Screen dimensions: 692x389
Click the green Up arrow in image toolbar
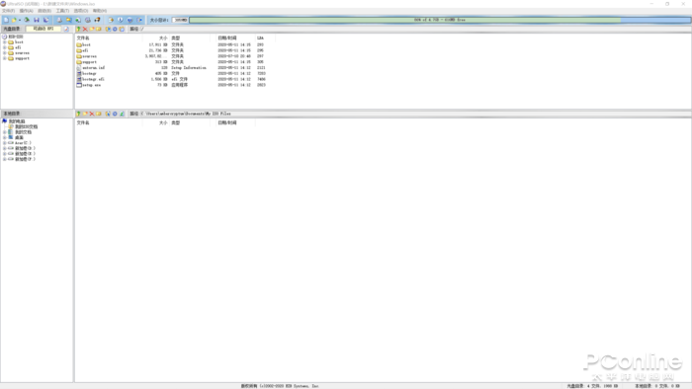click(78, 29)
